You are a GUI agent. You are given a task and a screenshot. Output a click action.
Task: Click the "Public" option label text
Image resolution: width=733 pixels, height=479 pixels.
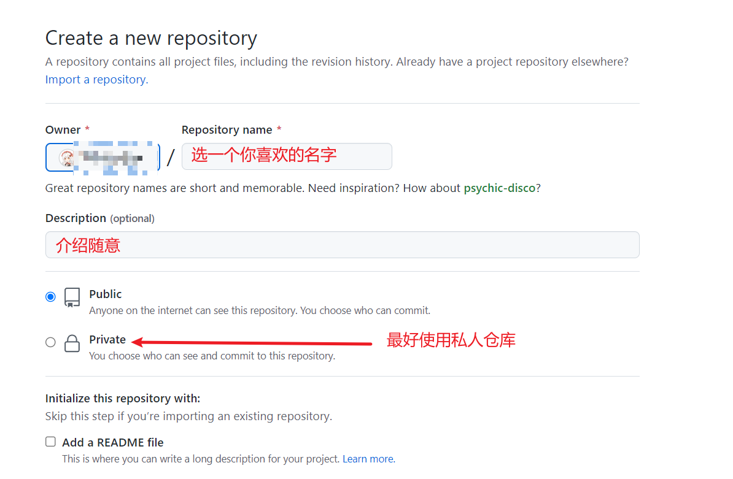point(106,294)
